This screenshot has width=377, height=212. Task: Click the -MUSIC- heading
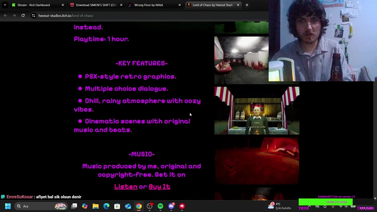point(141,154)
